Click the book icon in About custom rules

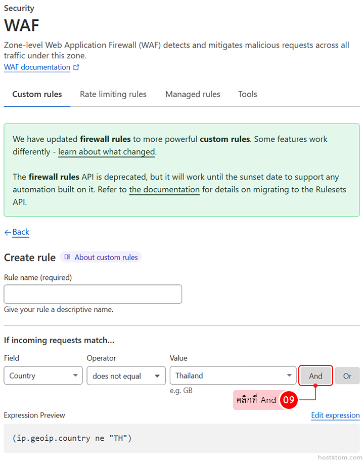coord(67,257)
